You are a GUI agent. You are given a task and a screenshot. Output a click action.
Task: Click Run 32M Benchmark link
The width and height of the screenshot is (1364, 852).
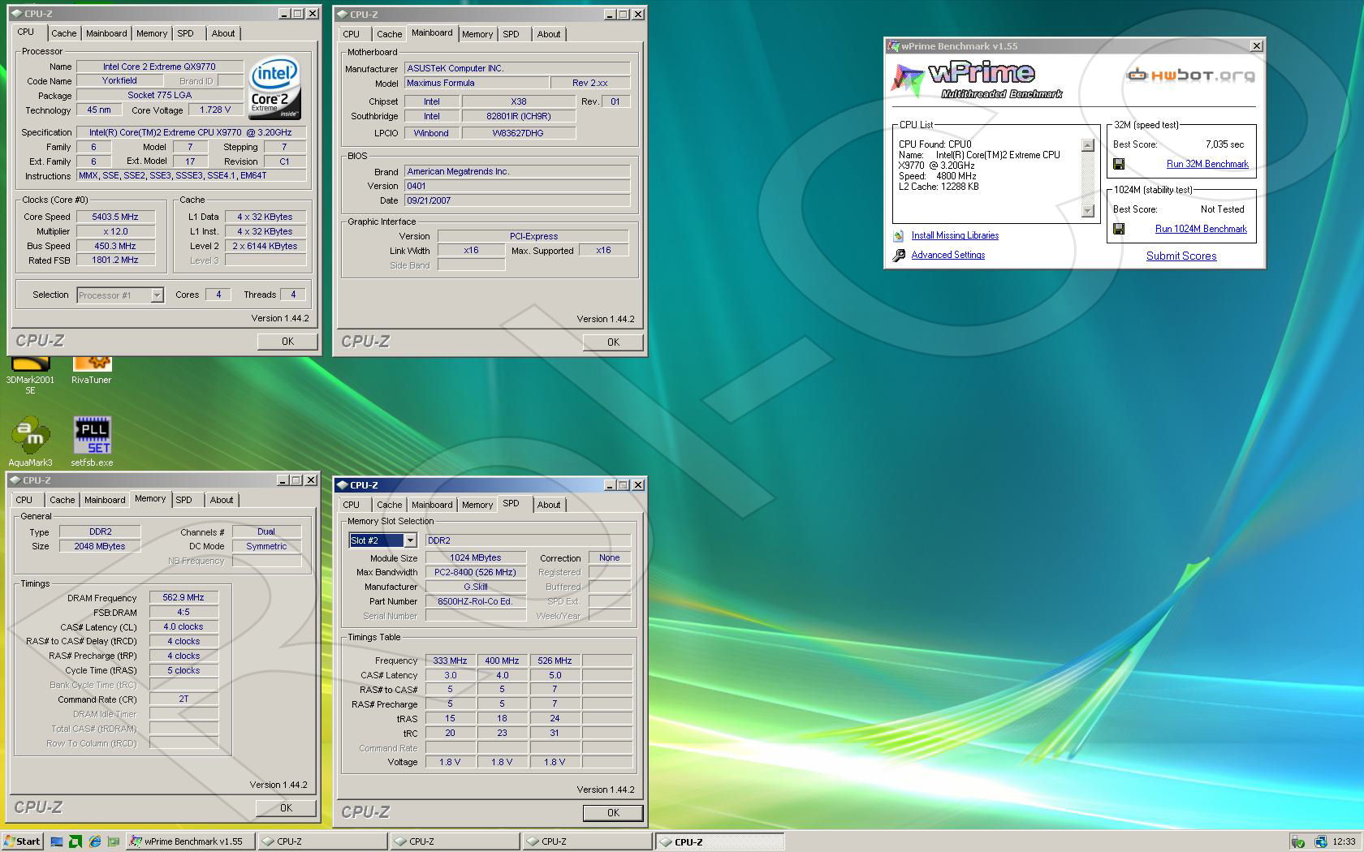point(1207,164)
